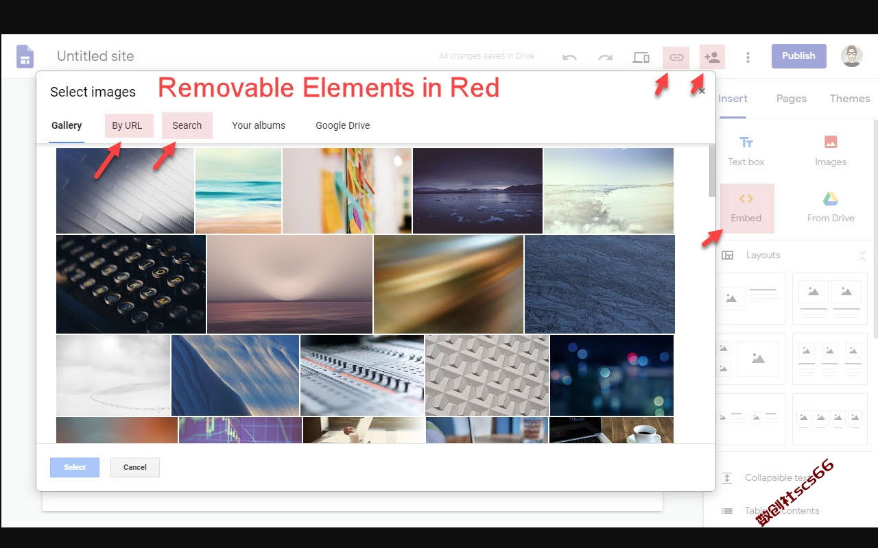Click the Select button

point(75,467)
